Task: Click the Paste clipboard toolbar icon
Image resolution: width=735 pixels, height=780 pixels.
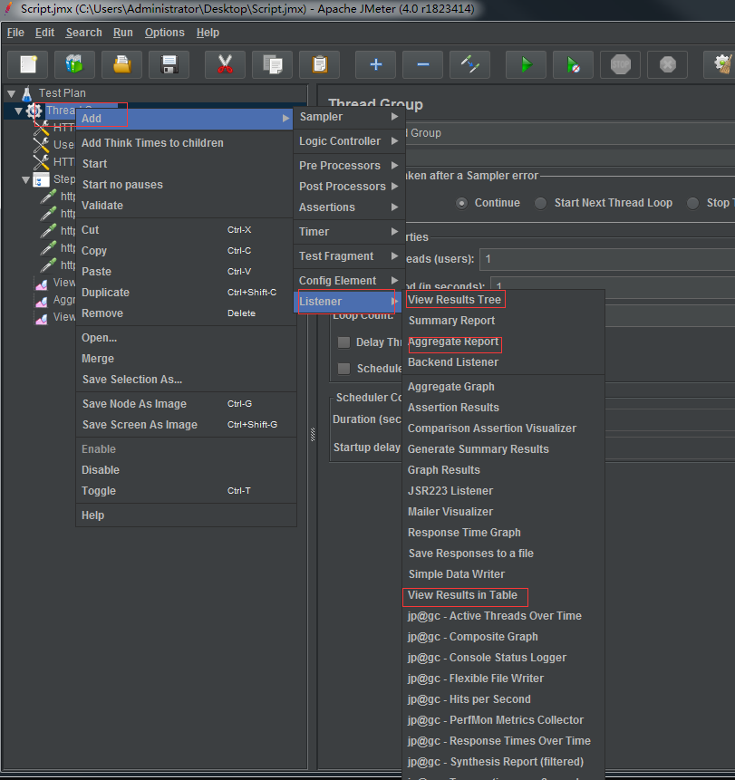Action: pyautogui.click(x=320, y=64)
